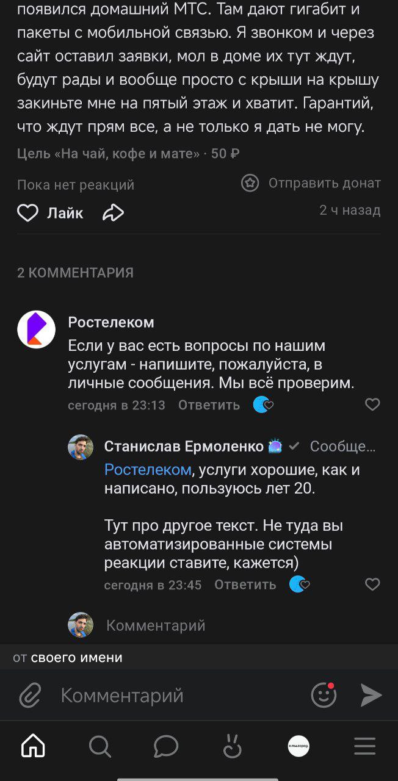The image size is (398, 781).
Task: Tap Отправить донат to send a donation
Action: 314,182
